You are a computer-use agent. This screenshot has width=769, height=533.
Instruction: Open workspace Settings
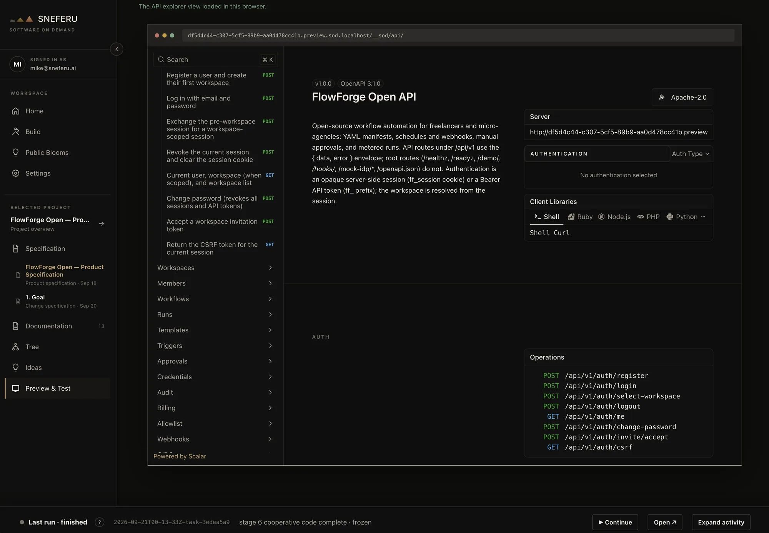click(58, 173)
